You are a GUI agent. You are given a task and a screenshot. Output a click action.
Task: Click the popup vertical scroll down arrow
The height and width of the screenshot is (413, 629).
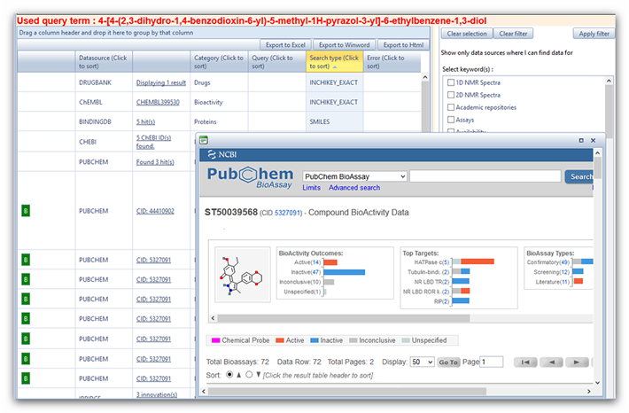tap(597, 383)
